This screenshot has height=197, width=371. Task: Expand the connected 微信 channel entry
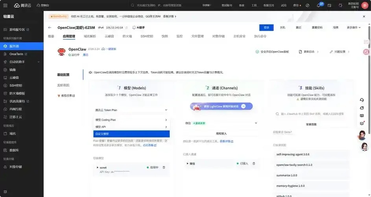click(187, 164)
